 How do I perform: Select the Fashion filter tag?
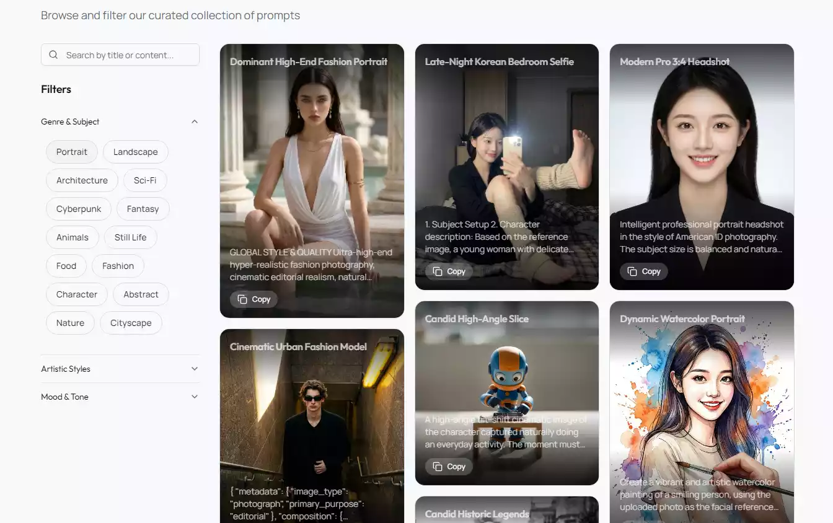click(118, 266)
